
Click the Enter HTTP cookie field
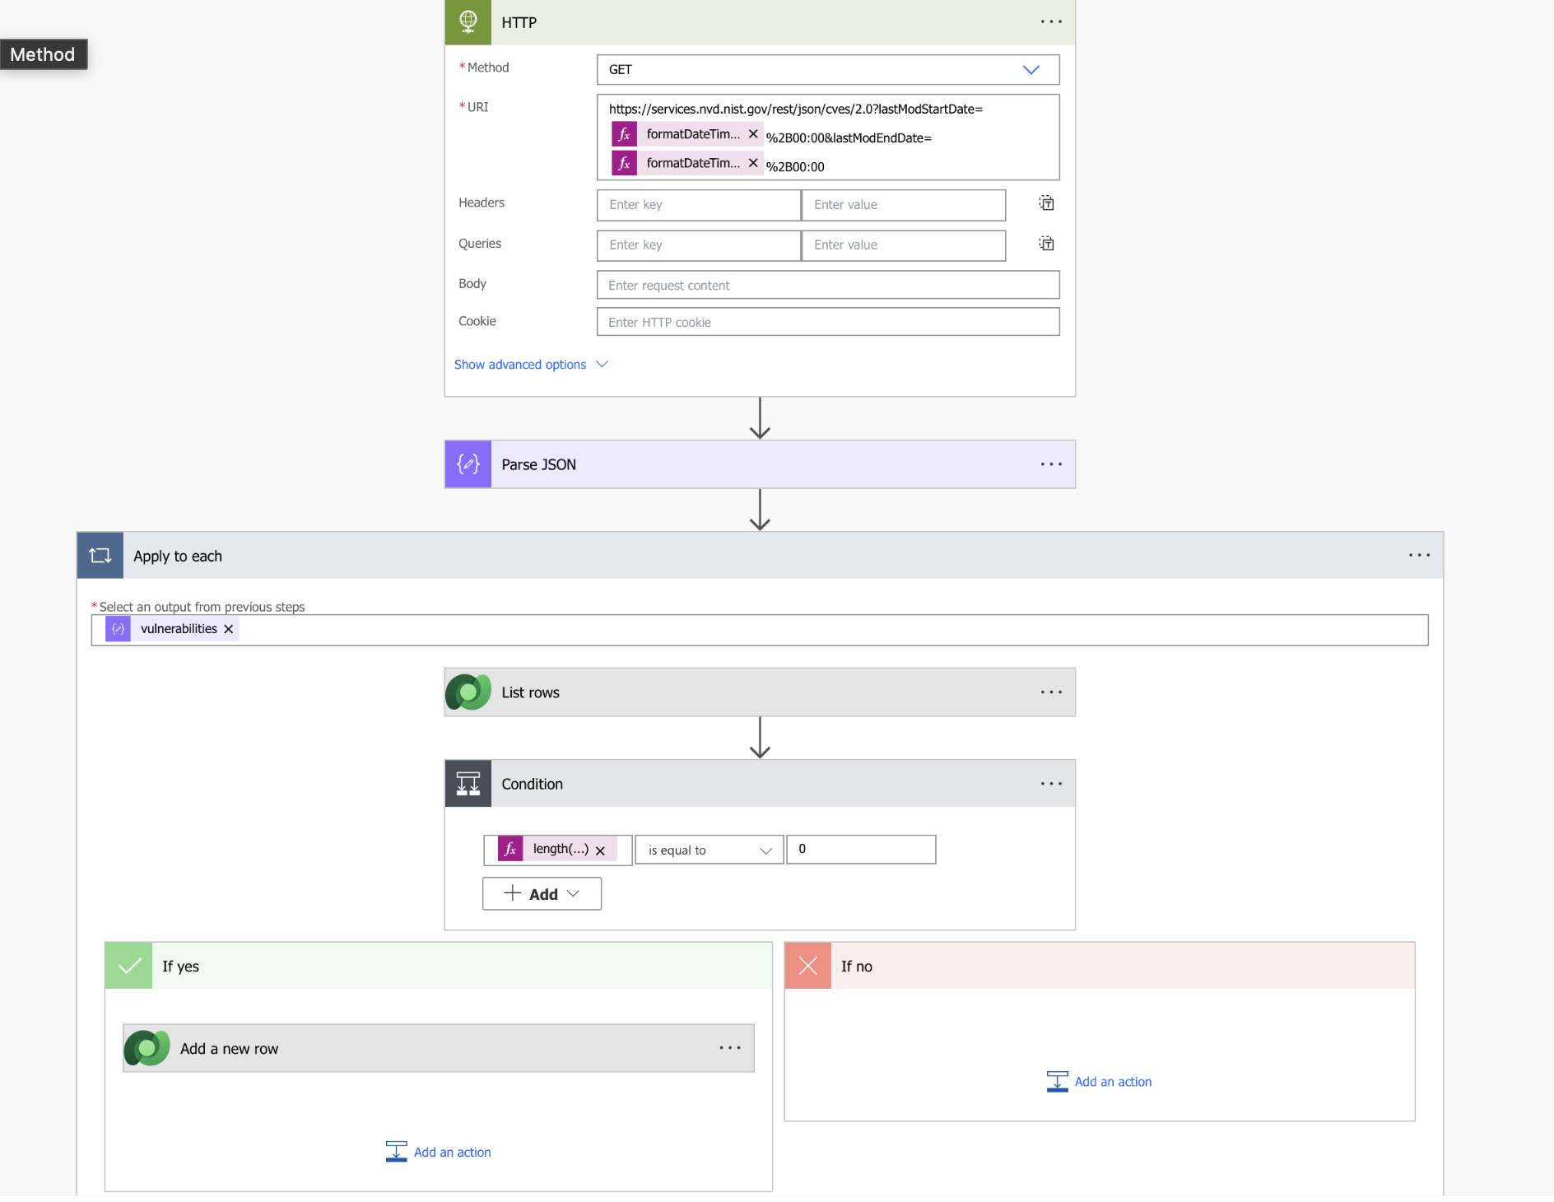pyautogui.click(x=827, y=323)
